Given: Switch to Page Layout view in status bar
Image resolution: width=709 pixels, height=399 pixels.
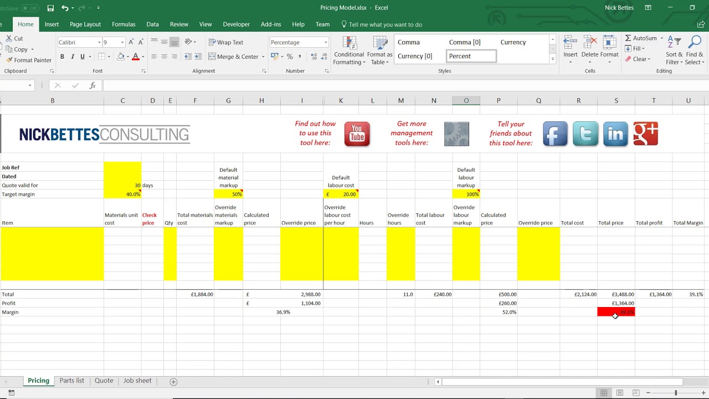Looking at the screenshot, I should tap(620, 393).
